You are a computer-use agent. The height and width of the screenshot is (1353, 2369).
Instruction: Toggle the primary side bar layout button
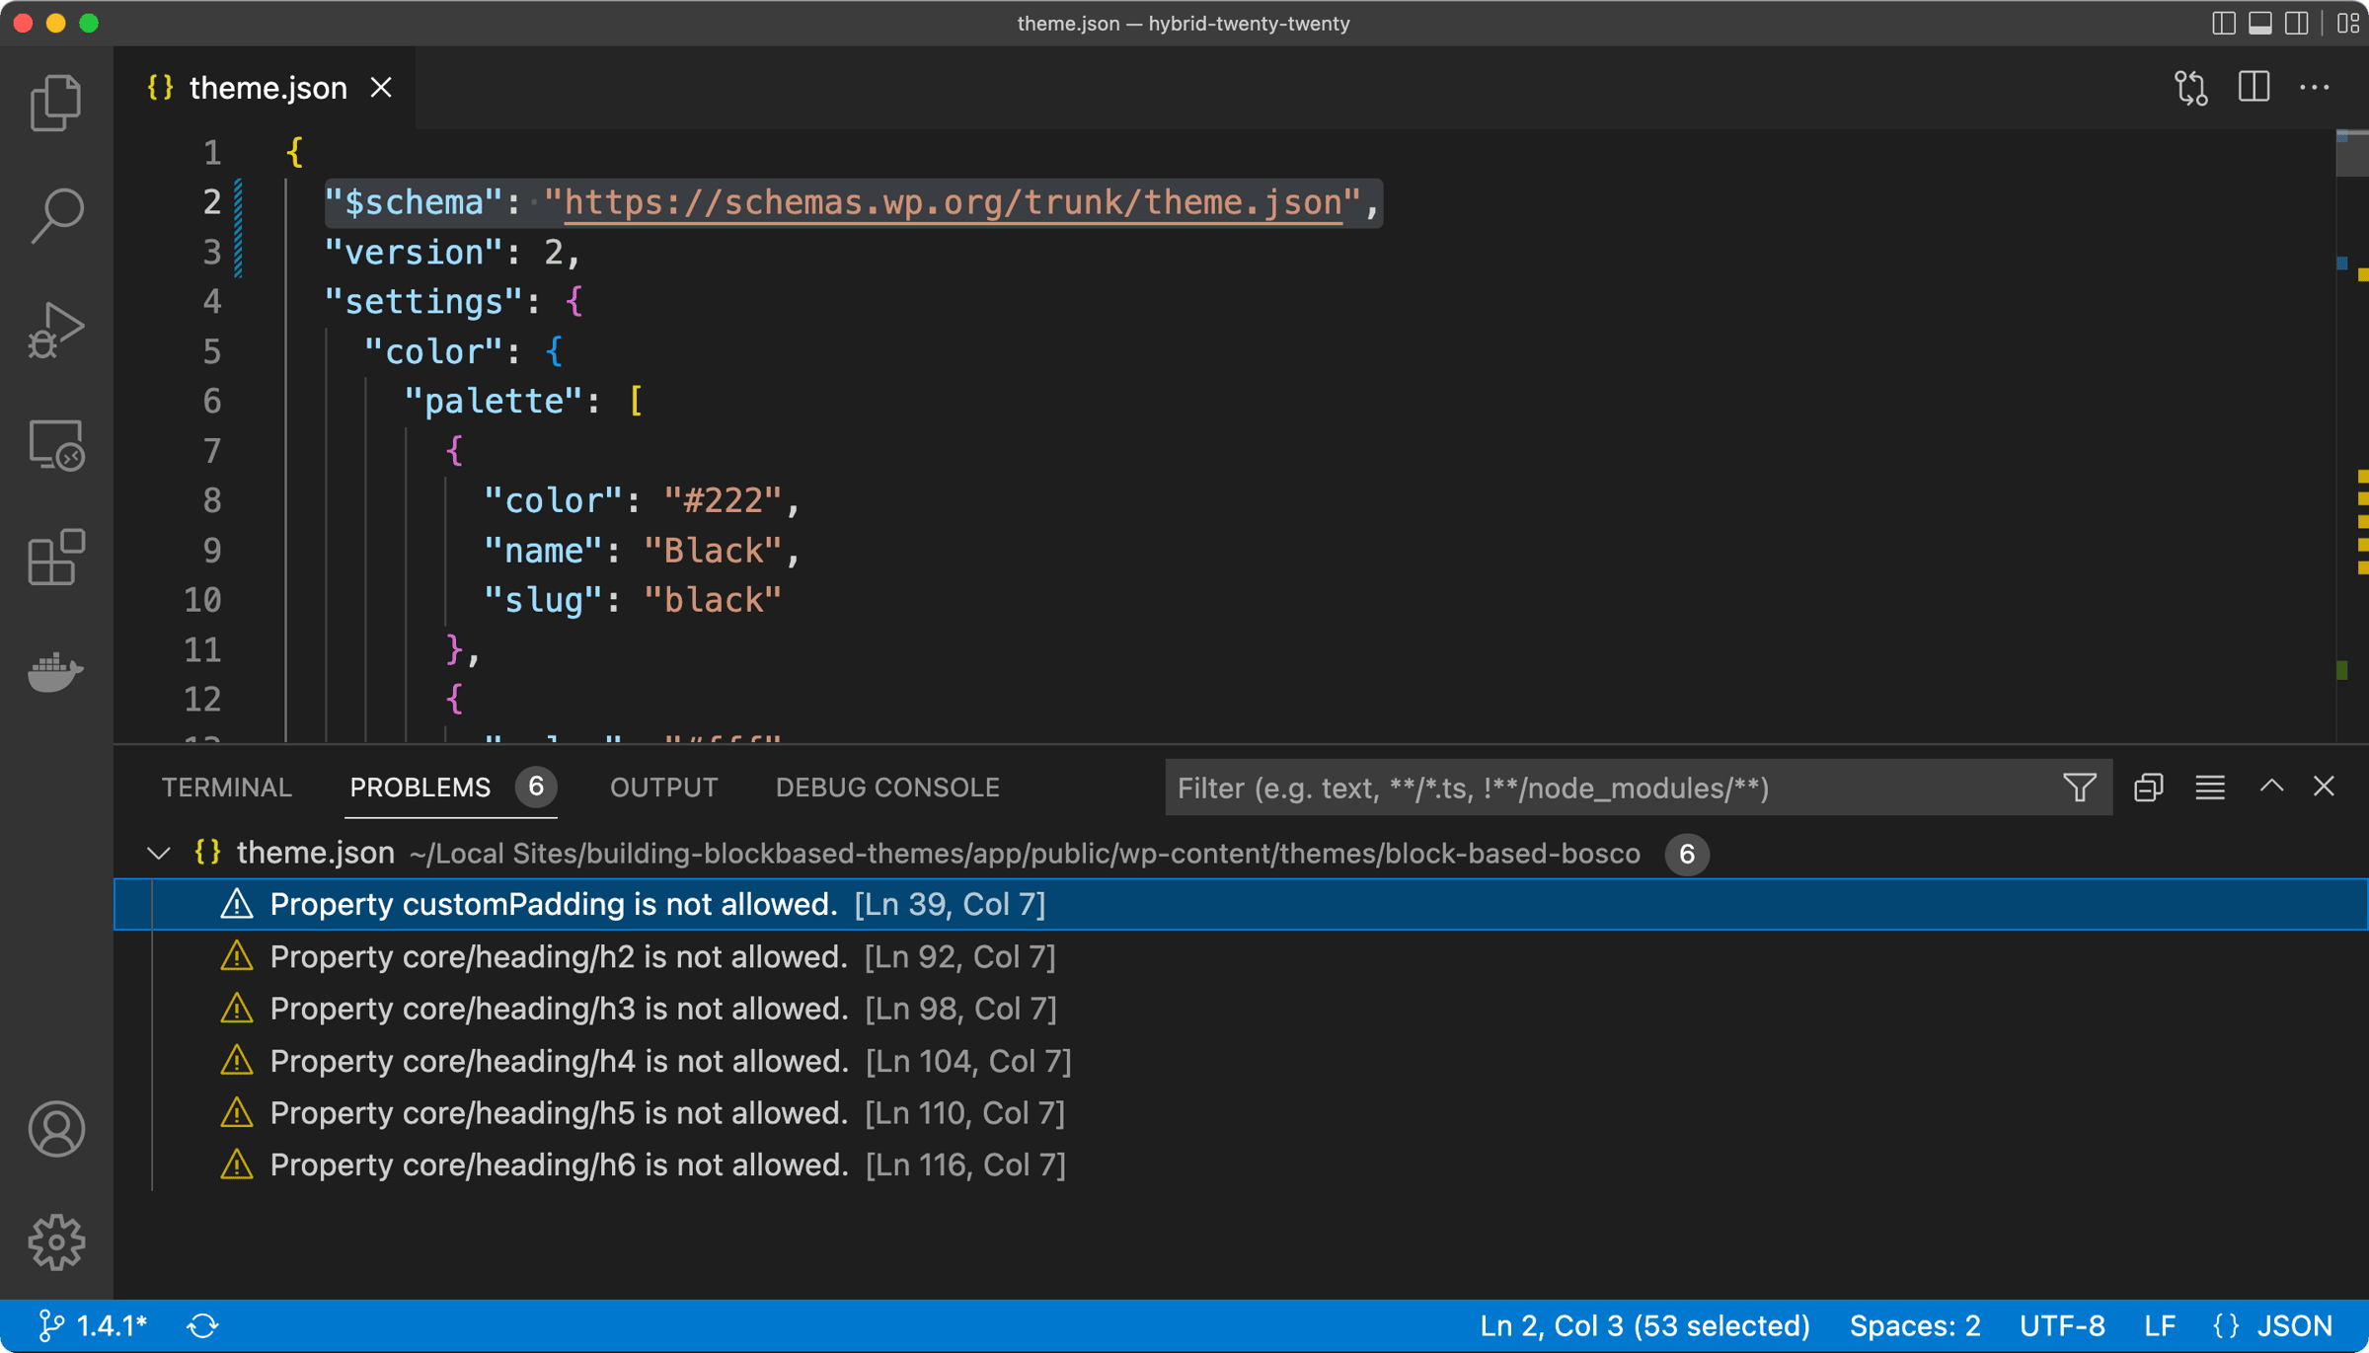pos(2223,23)
